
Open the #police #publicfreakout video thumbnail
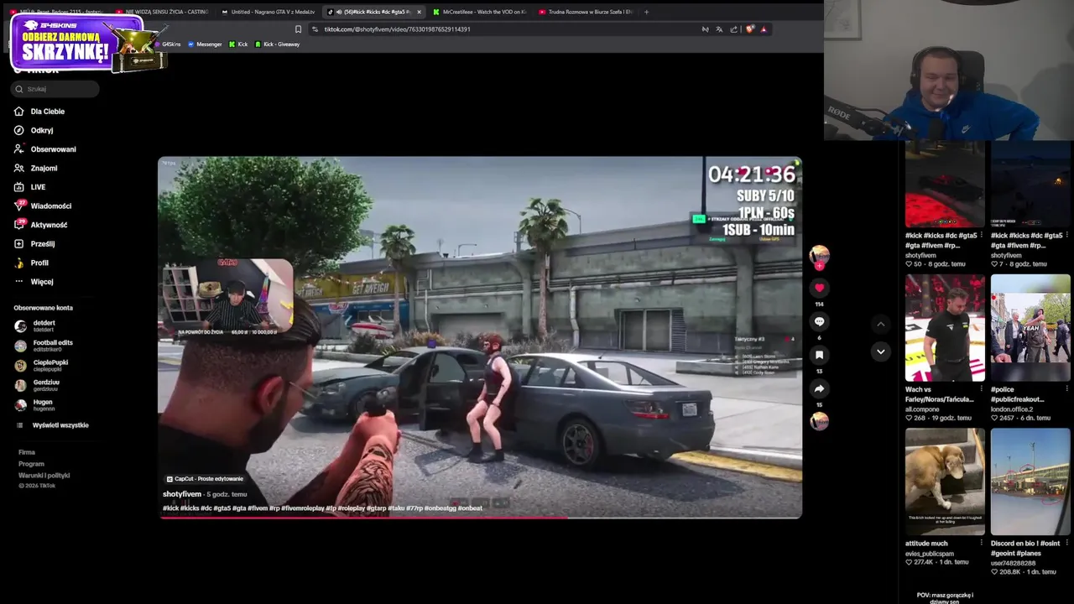[x=1030, y=328]
